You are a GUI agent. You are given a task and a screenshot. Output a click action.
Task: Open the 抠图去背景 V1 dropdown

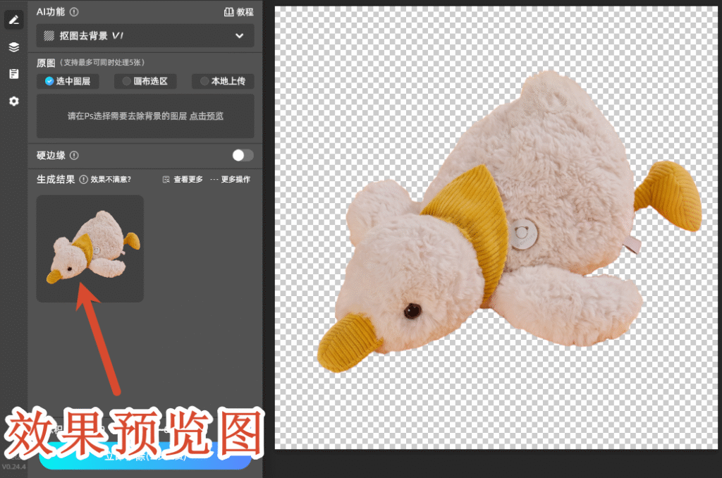click(145, 36)
